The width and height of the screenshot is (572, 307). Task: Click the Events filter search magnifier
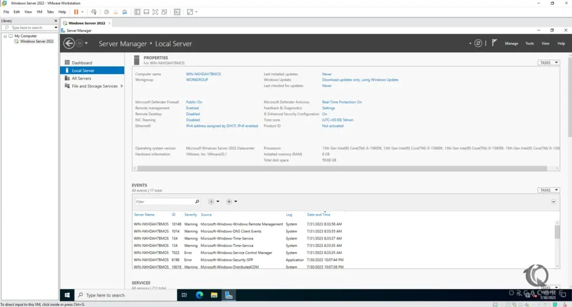197,202
